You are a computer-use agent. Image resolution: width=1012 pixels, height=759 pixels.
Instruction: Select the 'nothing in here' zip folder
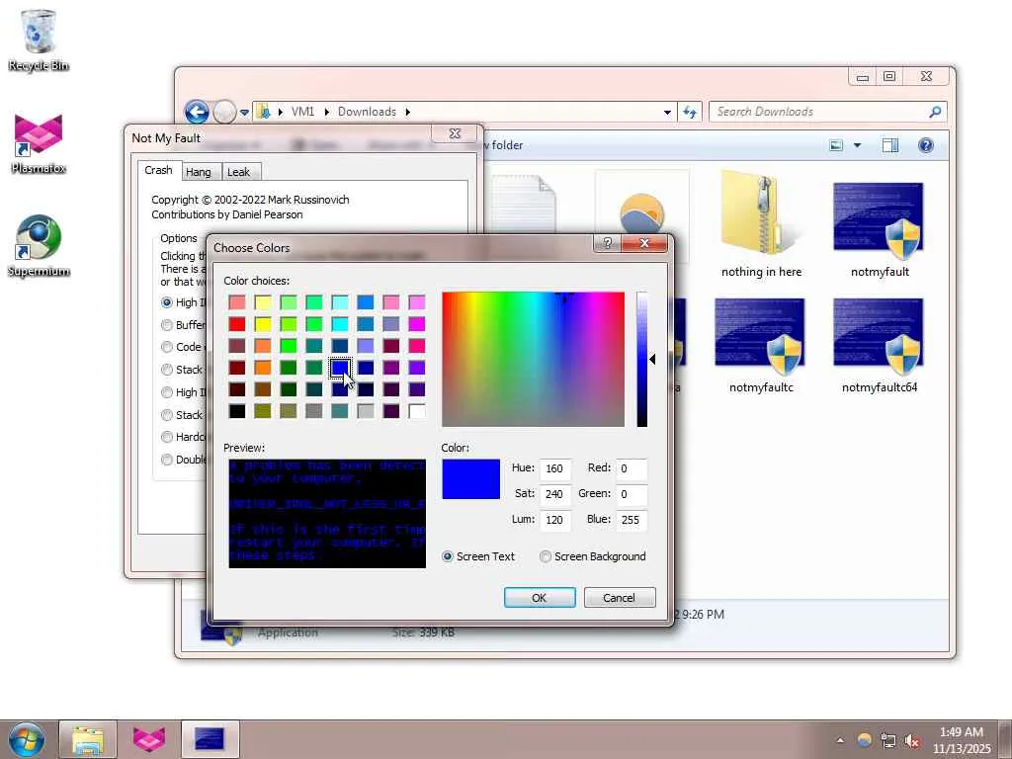click(761, 224)
